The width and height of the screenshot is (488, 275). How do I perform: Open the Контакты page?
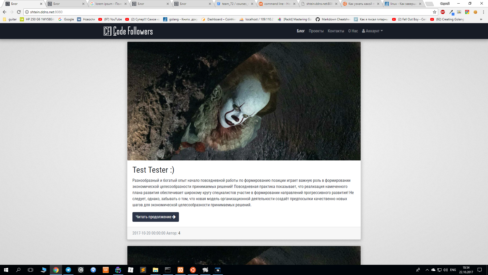336,31
